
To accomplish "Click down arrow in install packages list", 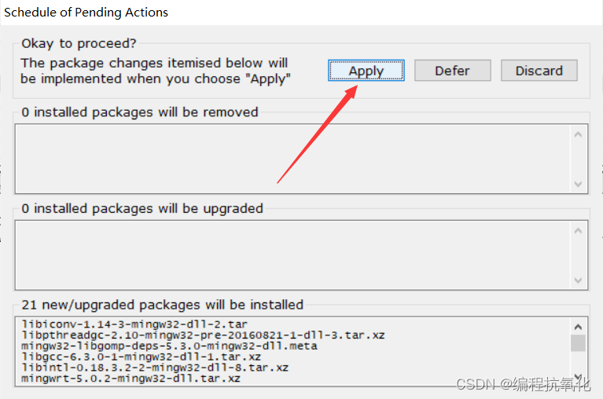I will [578, 377].
